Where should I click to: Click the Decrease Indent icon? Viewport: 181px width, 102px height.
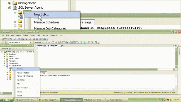click(89, 42)
